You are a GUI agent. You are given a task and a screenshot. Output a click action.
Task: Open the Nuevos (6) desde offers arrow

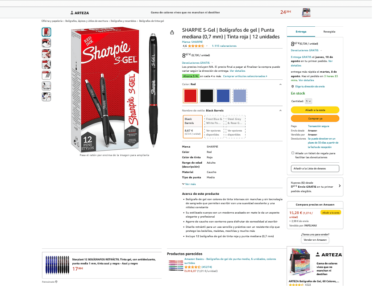tap(340, 186)
